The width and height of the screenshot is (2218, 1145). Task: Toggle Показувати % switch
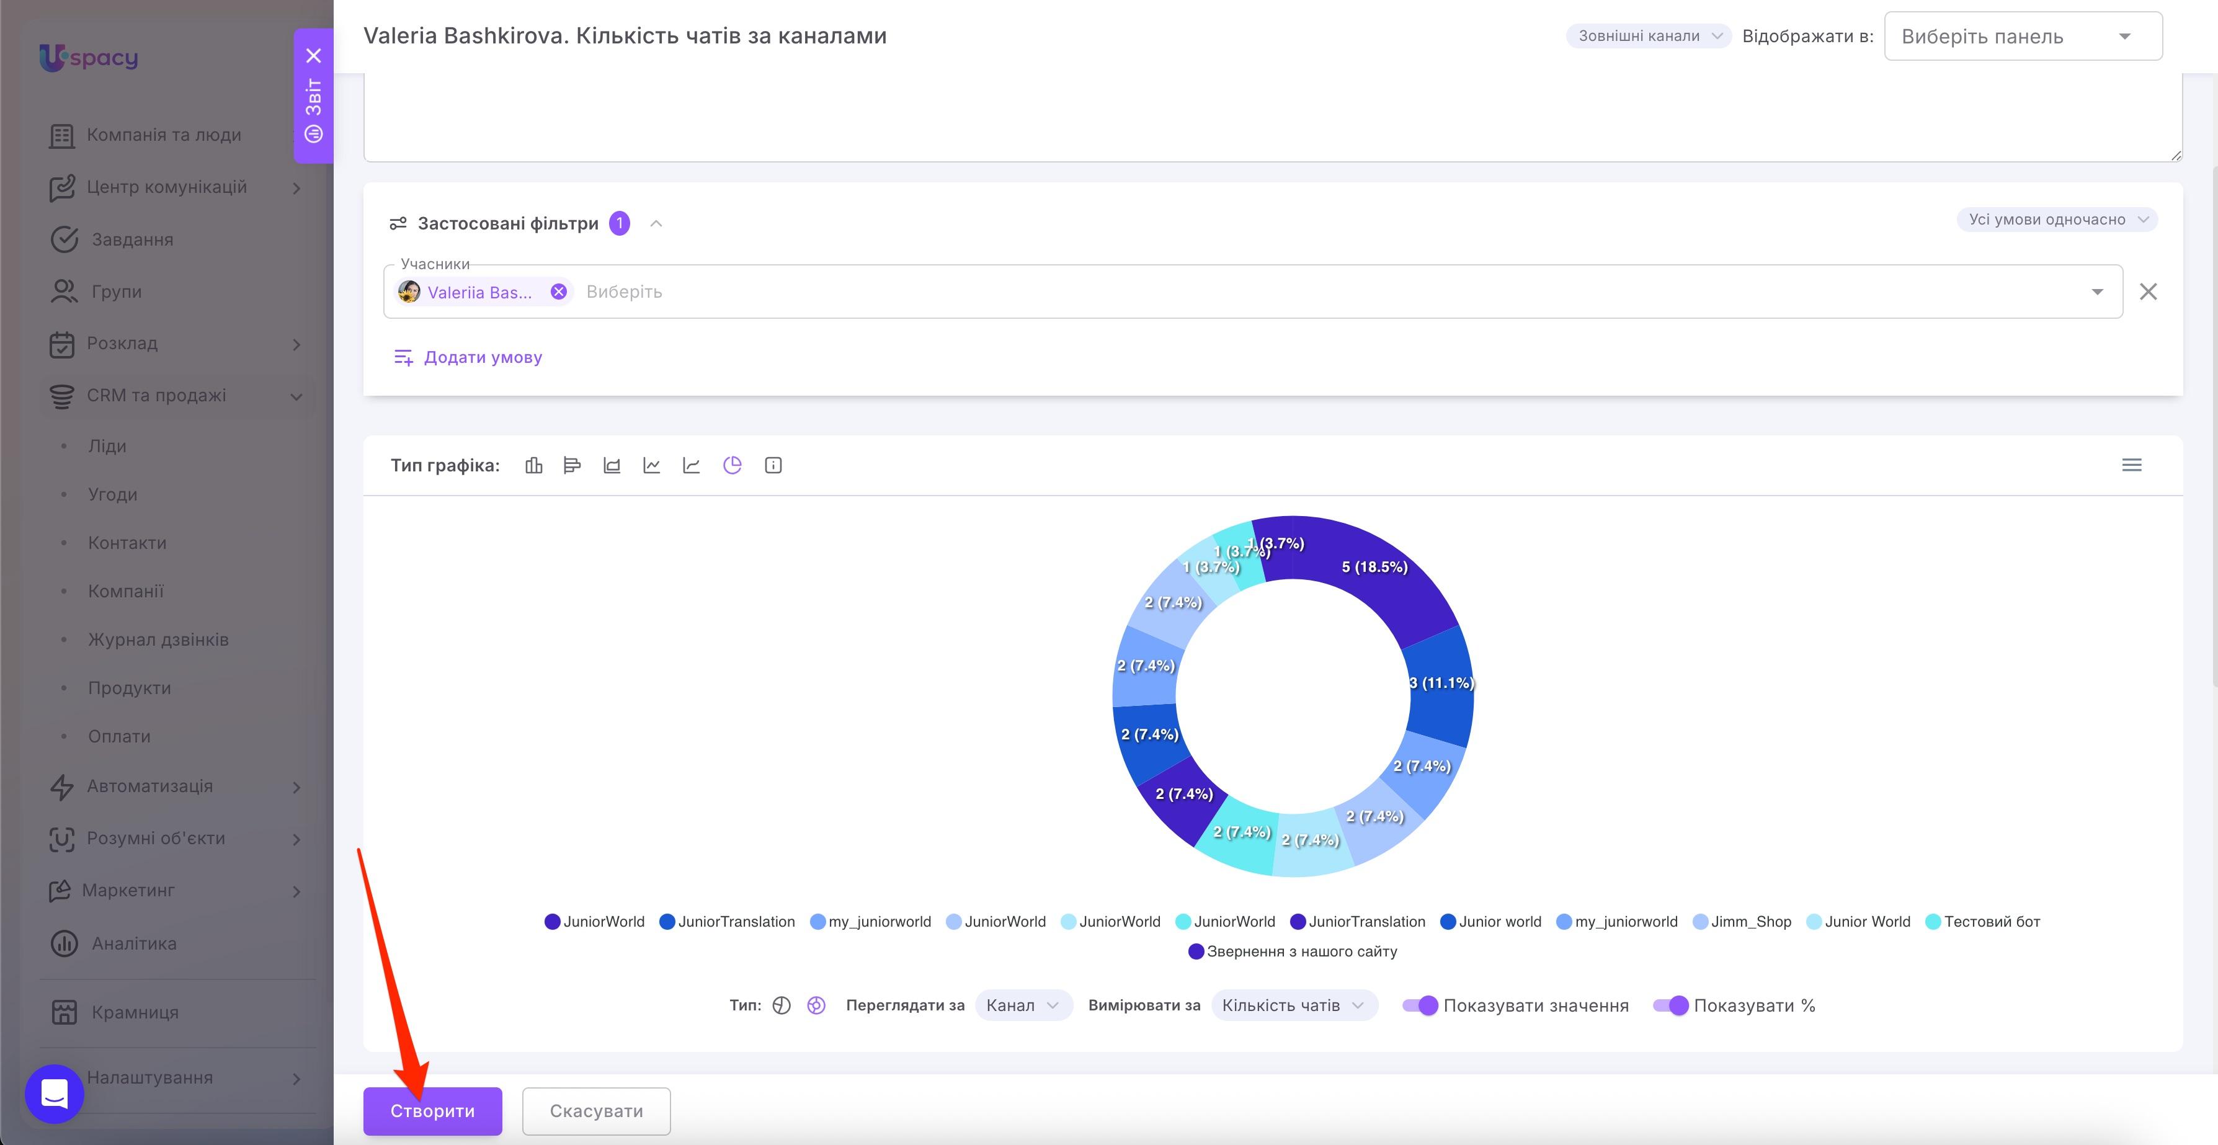1670,1005
